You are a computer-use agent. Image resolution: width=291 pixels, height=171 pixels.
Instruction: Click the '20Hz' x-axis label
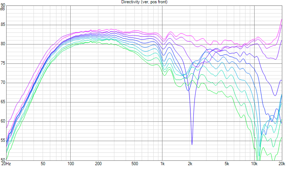coord(6,164)
